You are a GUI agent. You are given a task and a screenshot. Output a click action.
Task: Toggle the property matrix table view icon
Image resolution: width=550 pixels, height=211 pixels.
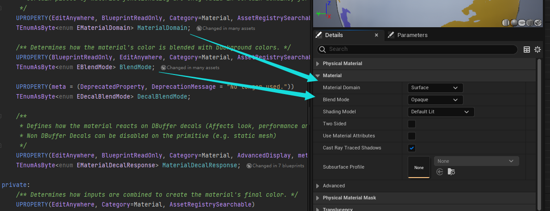point(527,50)
